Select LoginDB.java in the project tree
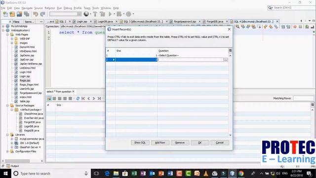This screenshot has height=178, width=316. (x=32, y=127)
